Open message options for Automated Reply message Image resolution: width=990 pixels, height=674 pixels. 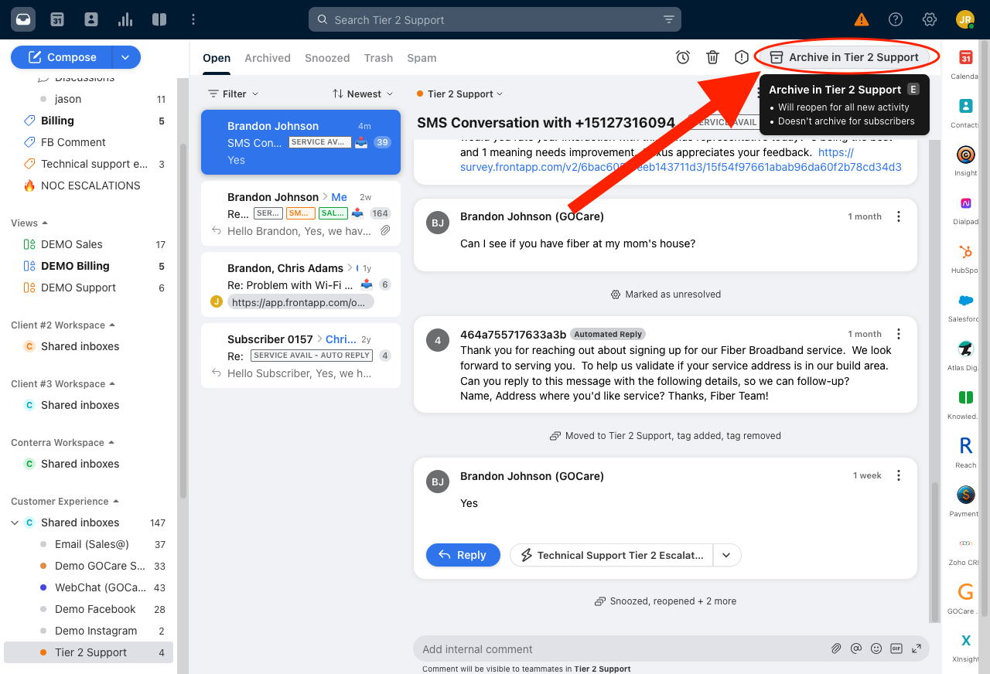(899, 334)
